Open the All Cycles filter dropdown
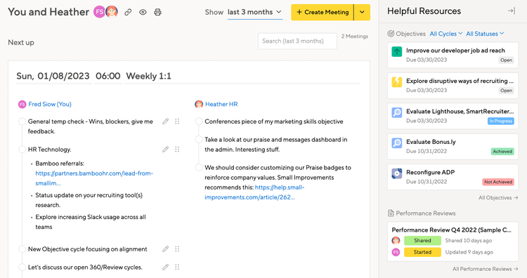527x278 pixels. pyautogui.click(x=446, y=34)
